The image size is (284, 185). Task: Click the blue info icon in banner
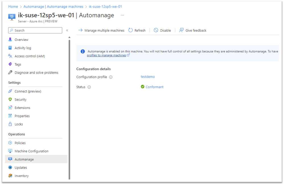coord(83,51)
